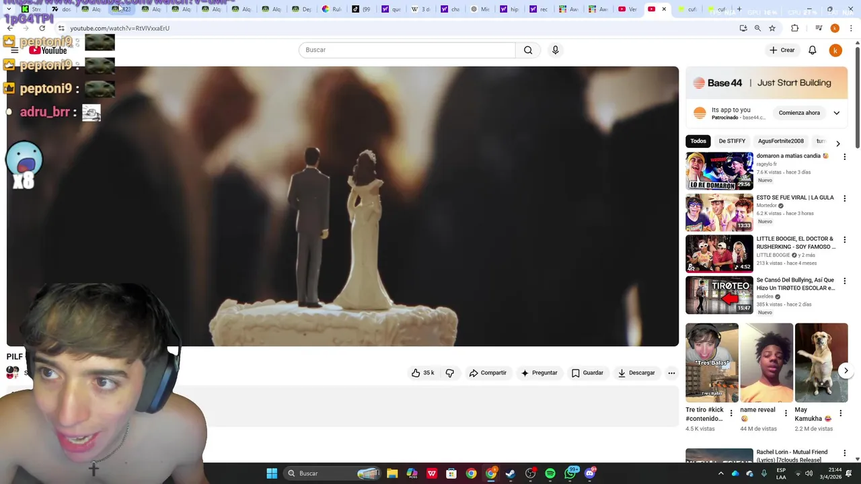Open YouTube notifications bell
This screenshot has height=484, width=861.
[812, 50]
